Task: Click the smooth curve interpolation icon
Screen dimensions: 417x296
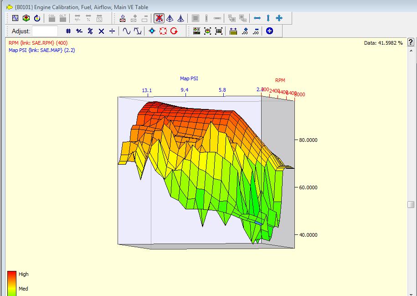Action: [x=127, y=31]
